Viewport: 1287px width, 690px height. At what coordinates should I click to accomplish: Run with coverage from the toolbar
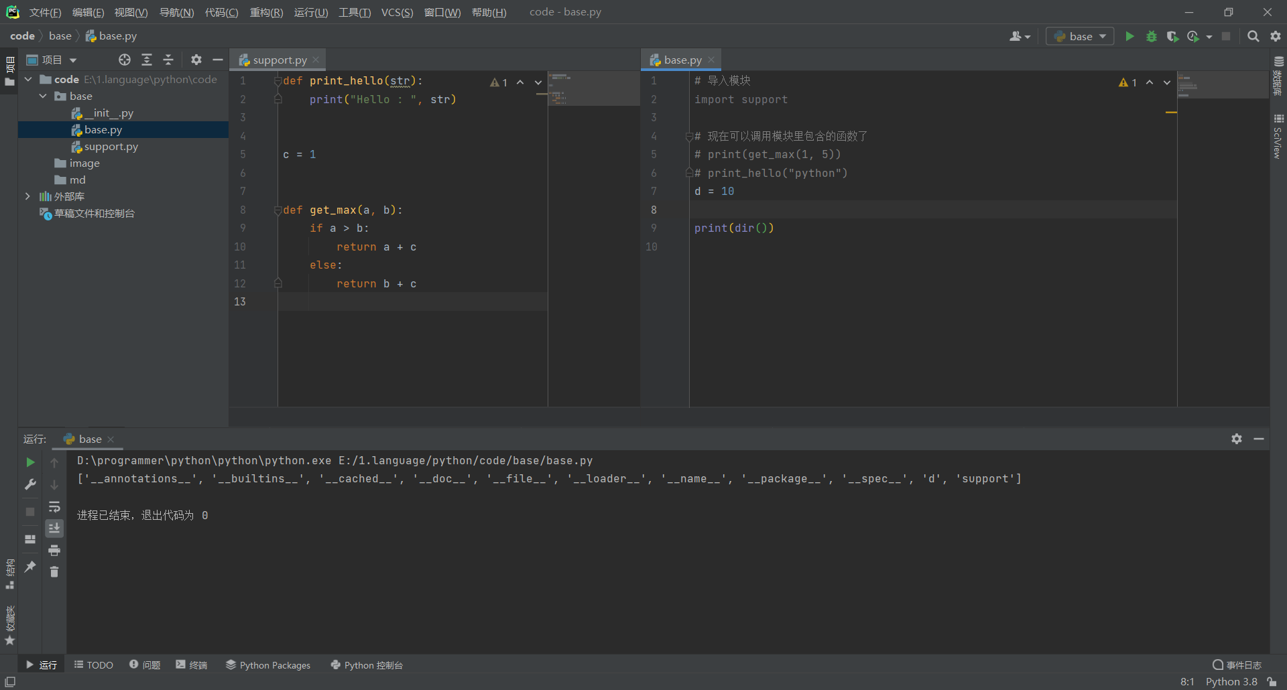point(1172,36)
